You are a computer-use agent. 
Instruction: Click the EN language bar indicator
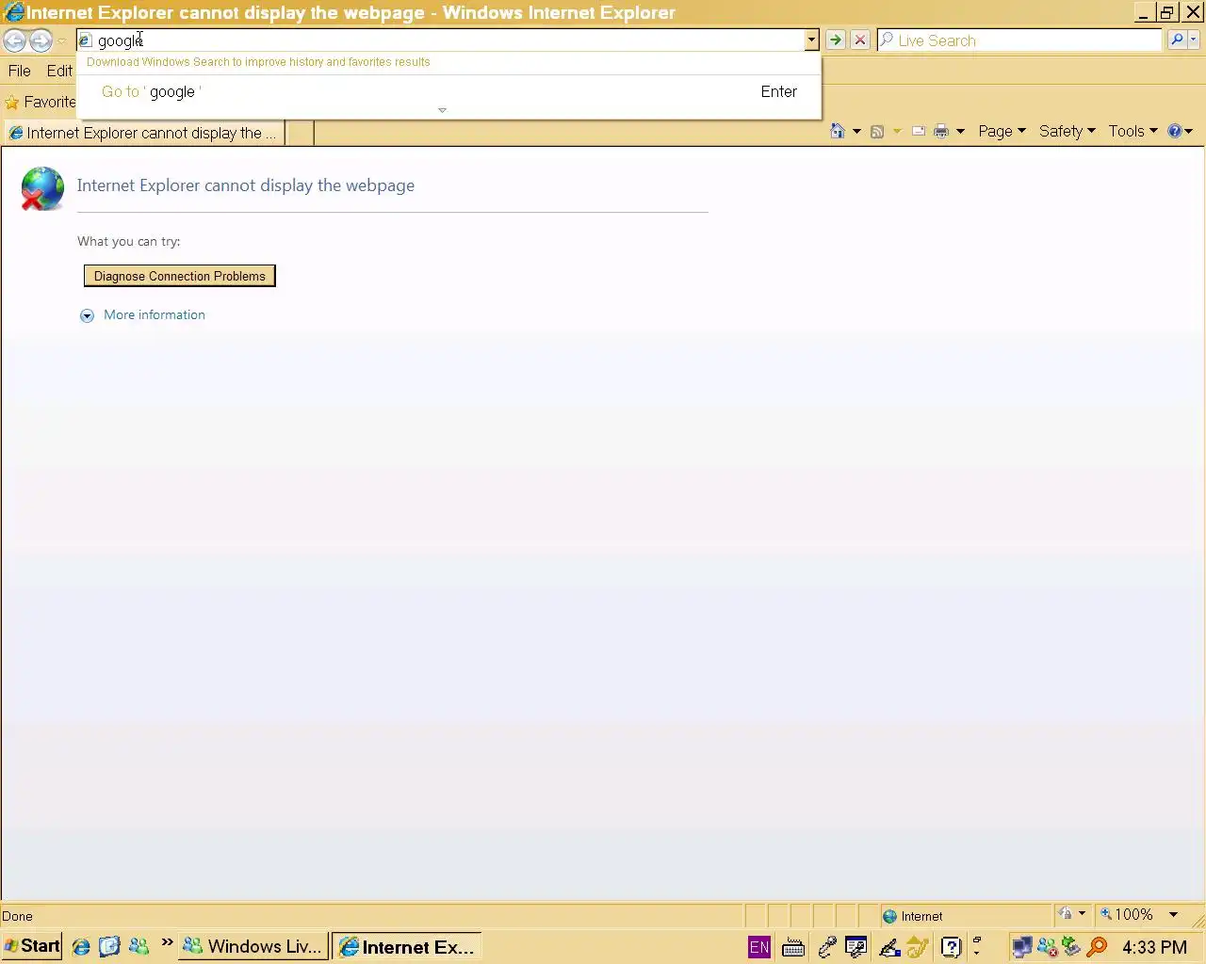pyautogui.click(x=759, y=947)
